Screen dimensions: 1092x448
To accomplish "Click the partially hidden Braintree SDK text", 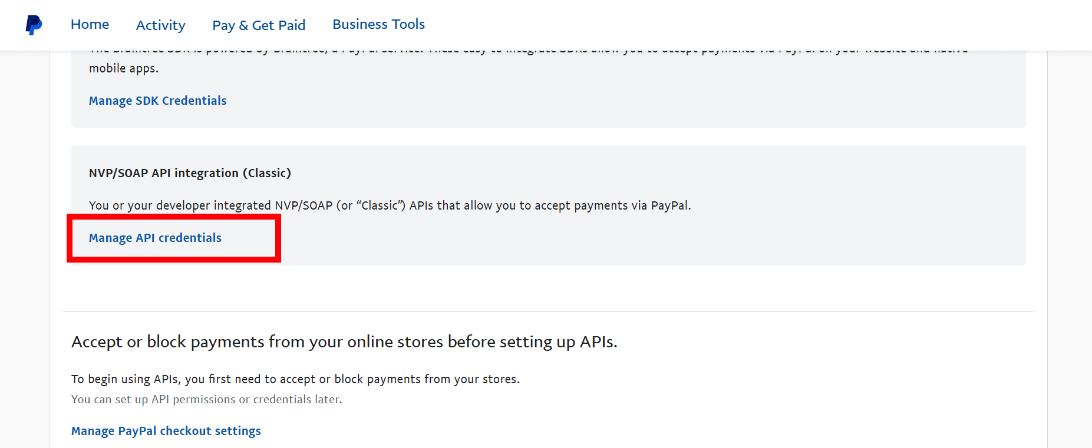I will (x=530, y=52).
